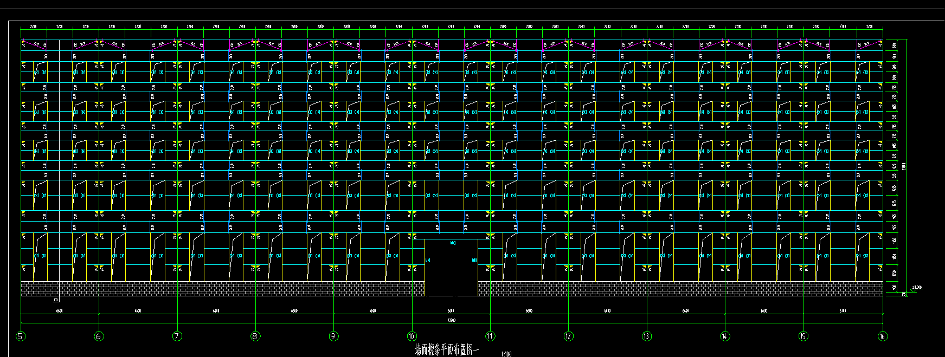Select the axis bubble numbered 14
The width and height of the screenshot is (945, 357).
(725, 336)
